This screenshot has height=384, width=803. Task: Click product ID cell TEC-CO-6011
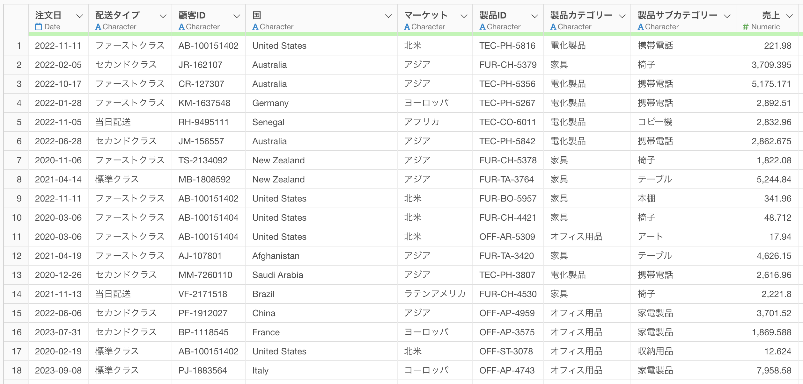(507, 122)
